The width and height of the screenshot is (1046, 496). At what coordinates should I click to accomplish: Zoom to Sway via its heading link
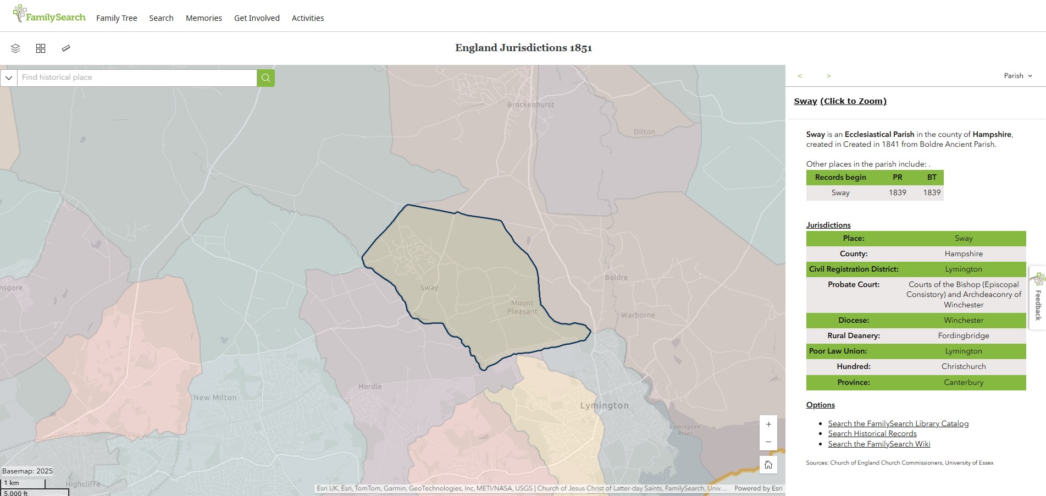[840, 101]
